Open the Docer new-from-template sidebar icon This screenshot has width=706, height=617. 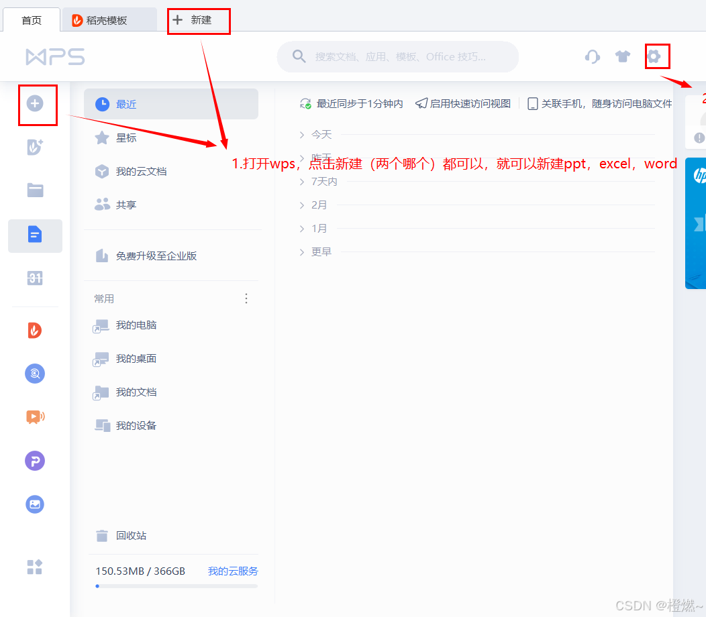pos(35,147)
